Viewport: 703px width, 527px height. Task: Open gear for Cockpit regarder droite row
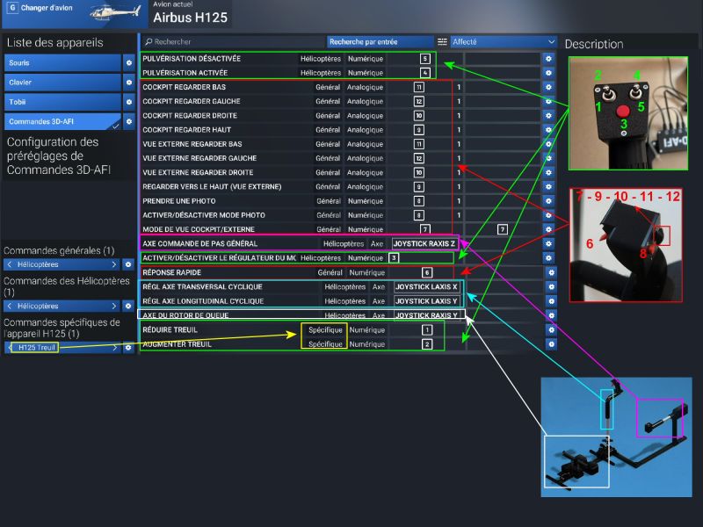[x=548, y=115]
